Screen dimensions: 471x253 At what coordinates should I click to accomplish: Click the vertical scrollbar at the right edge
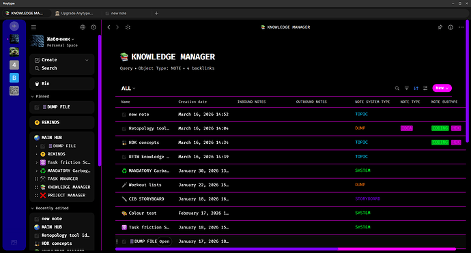pyautogui.click(x=467, y=81)
